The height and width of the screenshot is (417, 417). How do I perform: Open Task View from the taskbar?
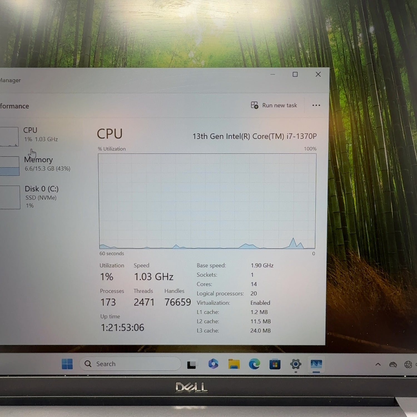192,364
